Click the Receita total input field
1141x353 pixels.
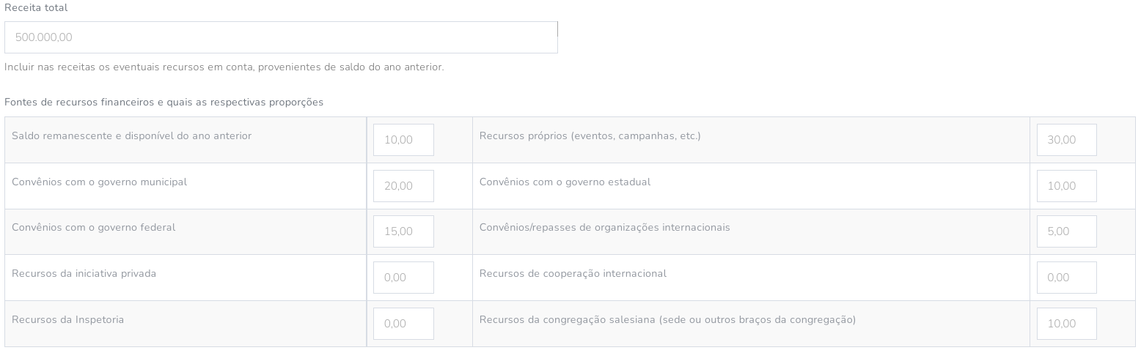click(281, 37)
